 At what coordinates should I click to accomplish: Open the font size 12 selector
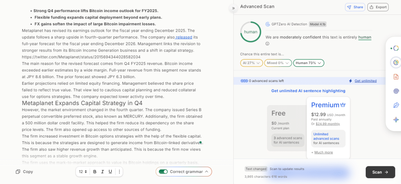click(x=83, y=171)
